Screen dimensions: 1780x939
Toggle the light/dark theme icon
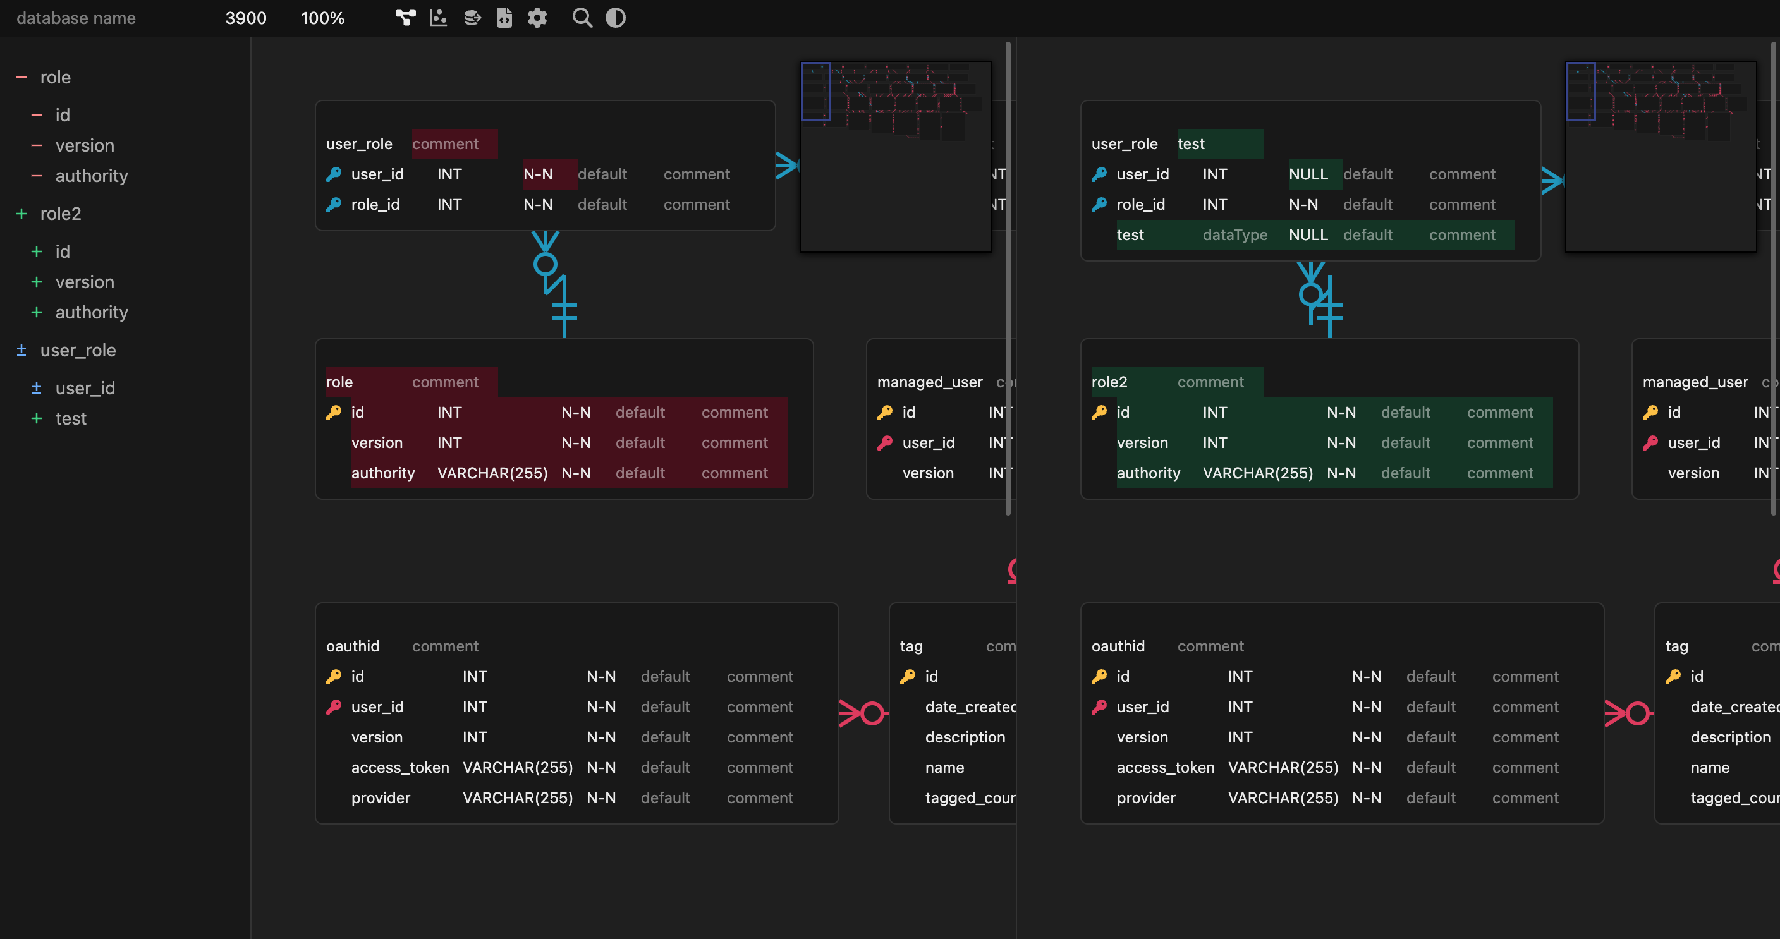(x=614, y=18)
